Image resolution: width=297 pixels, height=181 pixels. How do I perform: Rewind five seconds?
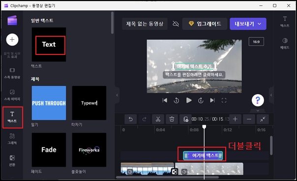[177, 101]
